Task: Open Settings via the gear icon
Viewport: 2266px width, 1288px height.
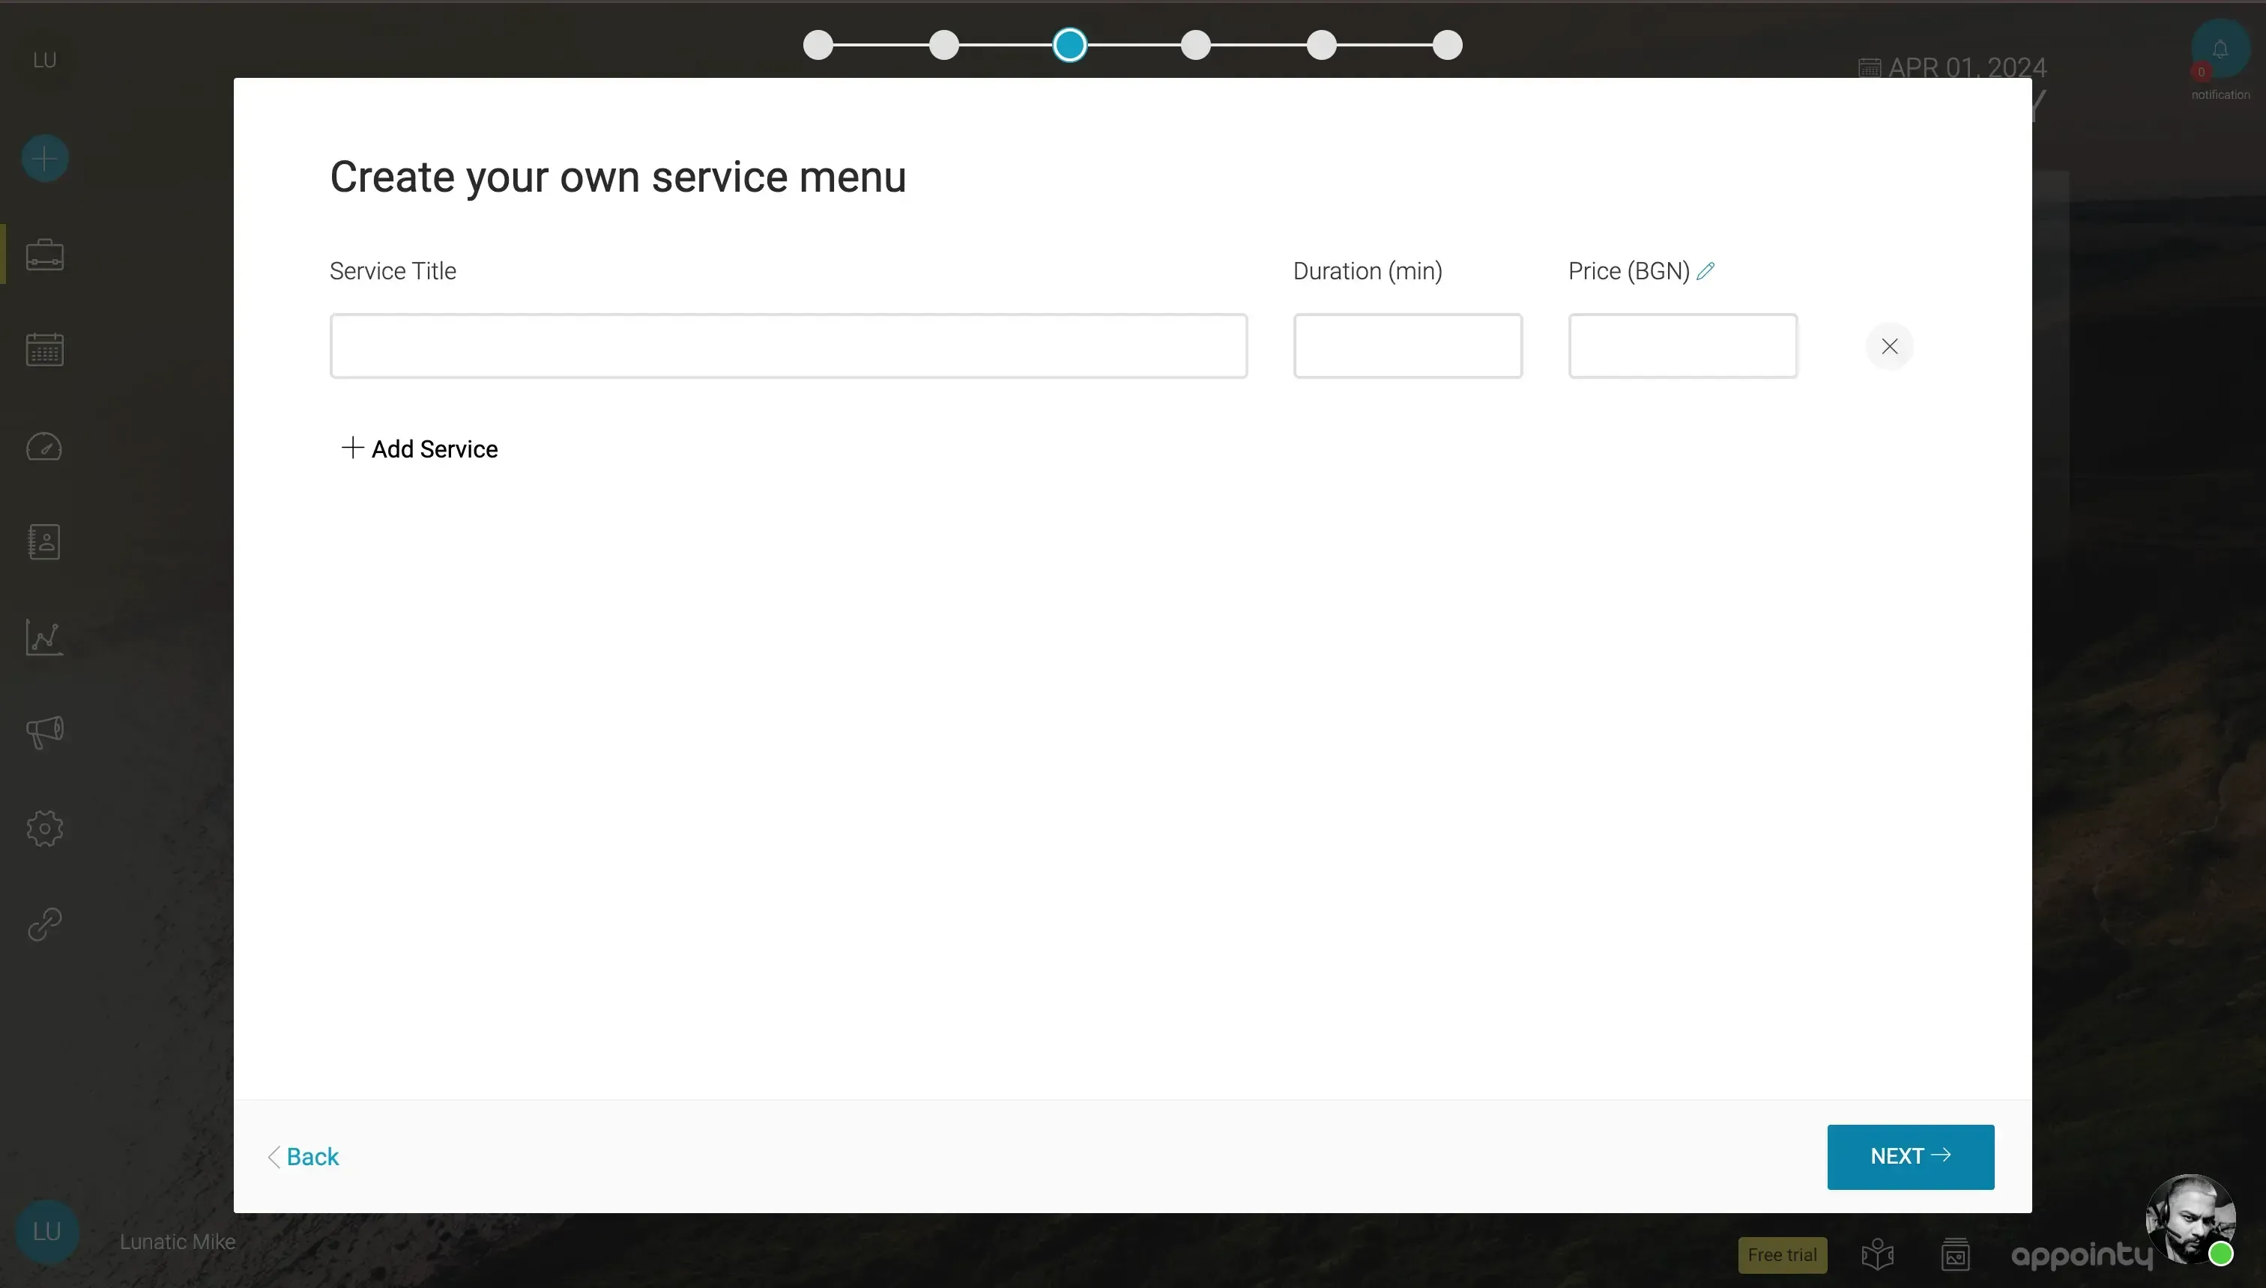Action: point(44,828)
